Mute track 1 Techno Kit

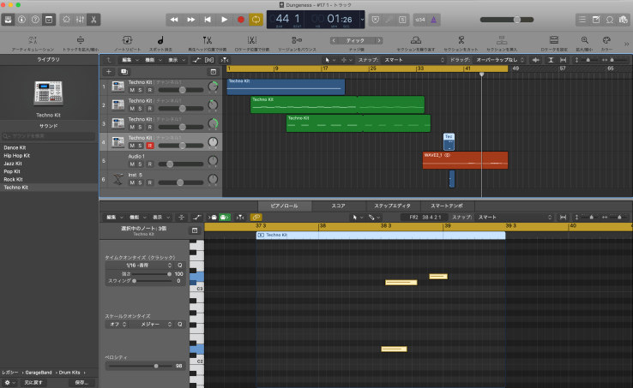click(132, 90)
